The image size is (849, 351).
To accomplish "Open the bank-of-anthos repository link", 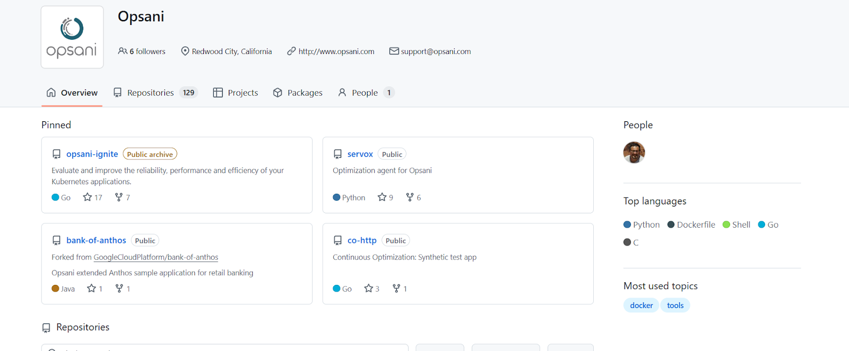I will [x=96, y=240].
